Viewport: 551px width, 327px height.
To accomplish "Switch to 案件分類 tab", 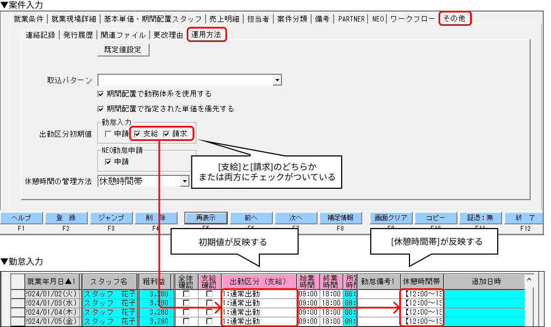I will pyautogui.click(x=292, y=19).
